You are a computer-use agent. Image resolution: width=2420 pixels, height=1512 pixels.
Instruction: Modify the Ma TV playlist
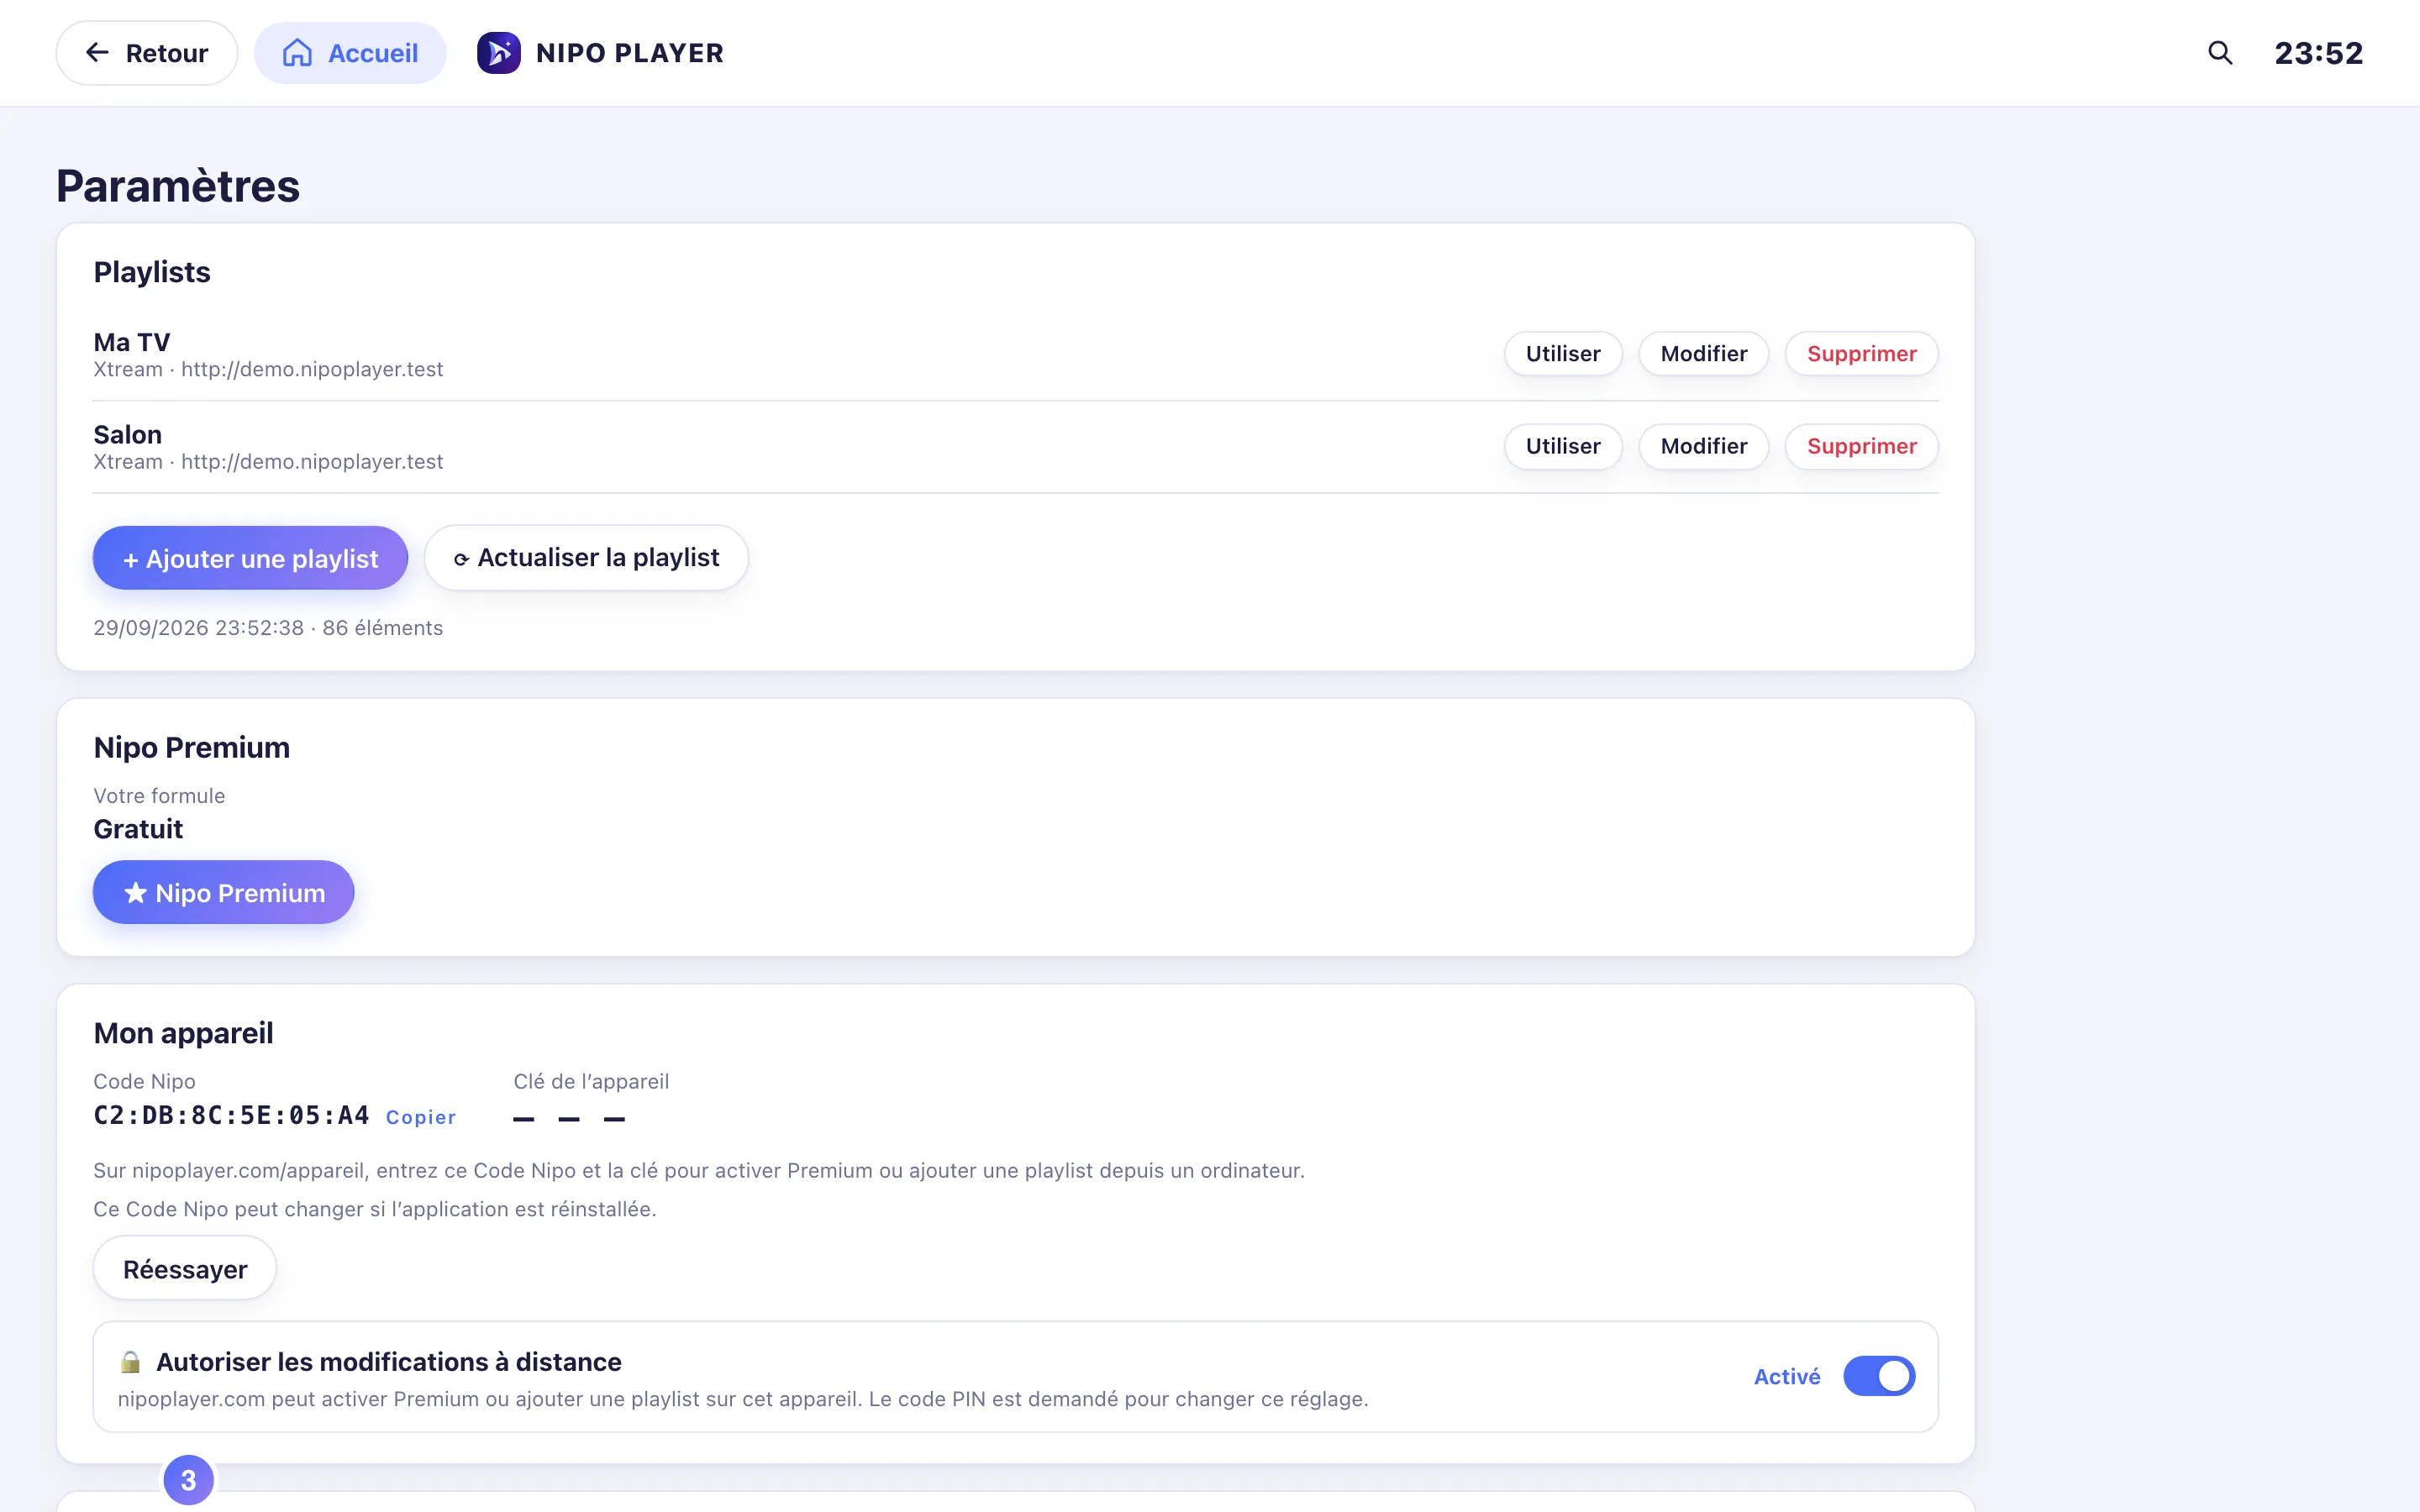pyautogui.click(x=1704, y=354)
